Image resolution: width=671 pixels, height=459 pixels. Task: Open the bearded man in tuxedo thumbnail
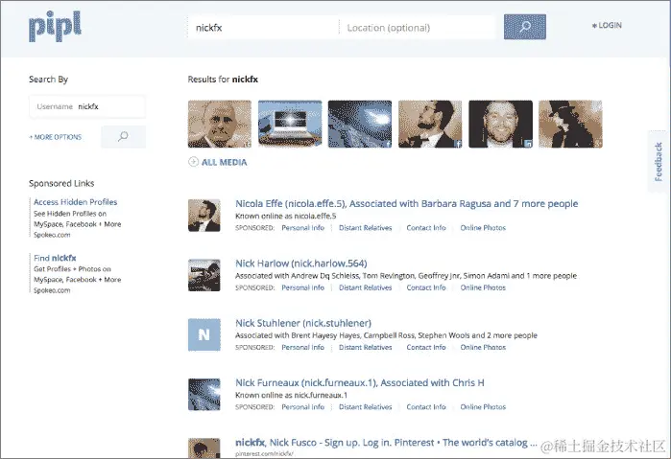tap(430, 124)
